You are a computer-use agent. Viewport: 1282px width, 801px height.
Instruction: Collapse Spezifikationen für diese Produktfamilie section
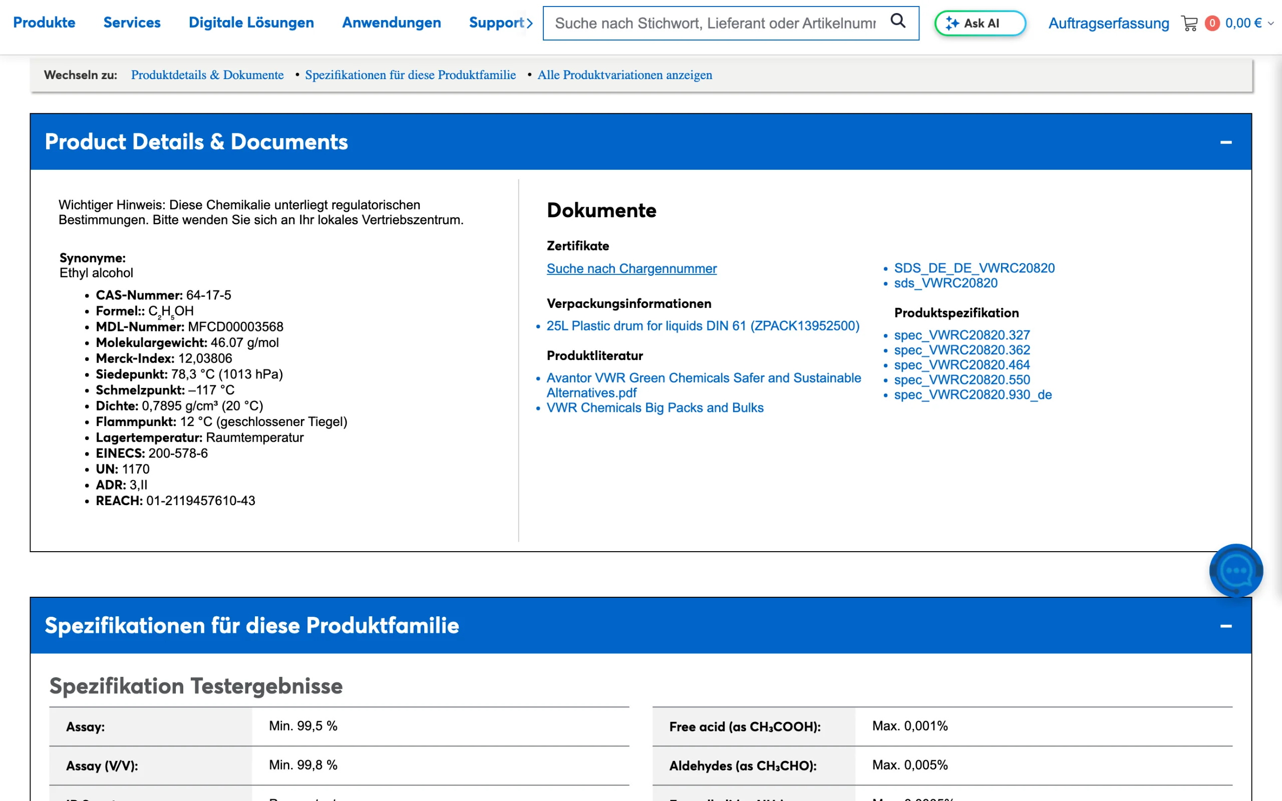tap(1226, 626)
